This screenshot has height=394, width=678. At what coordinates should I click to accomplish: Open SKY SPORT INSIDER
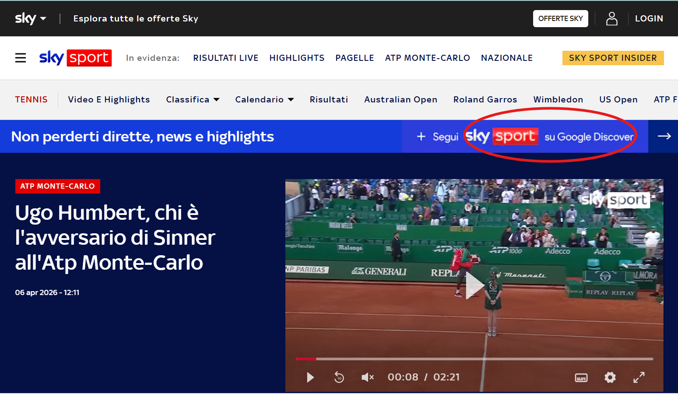click(x=612, y=58)
